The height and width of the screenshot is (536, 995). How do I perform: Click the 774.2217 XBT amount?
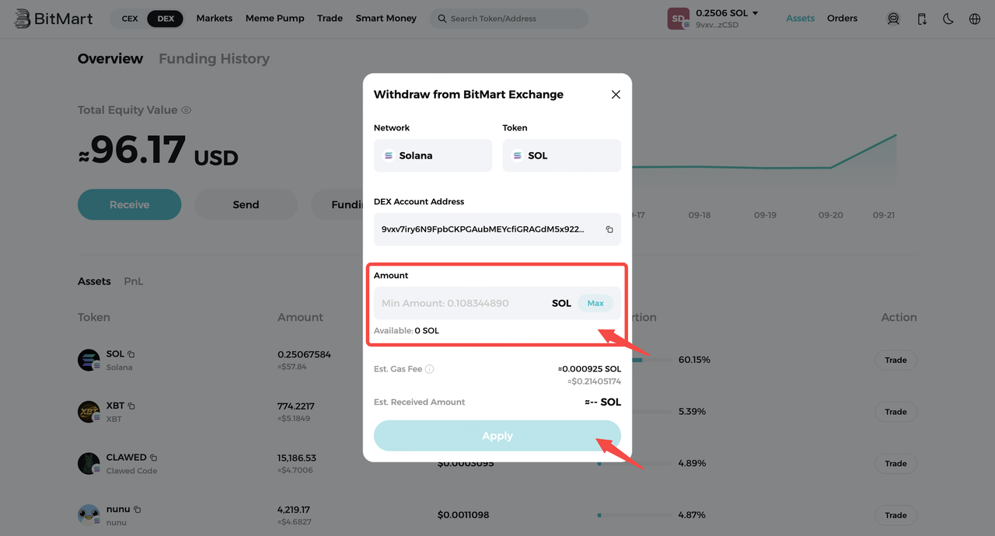click(298, 405)
